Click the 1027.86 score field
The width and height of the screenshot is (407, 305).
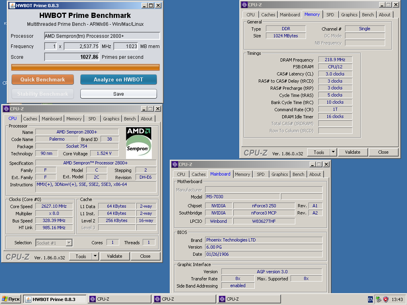72,57
